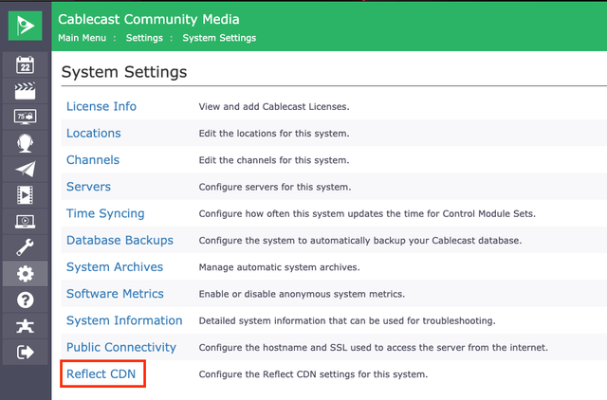The image size is (607, 400).
Task: Click the person figure icon in sidebar
Action: 26,326
